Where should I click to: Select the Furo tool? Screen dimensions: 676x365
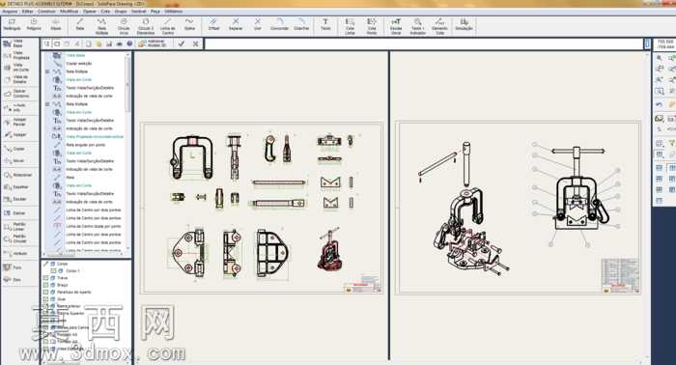[x=12, y=267]
